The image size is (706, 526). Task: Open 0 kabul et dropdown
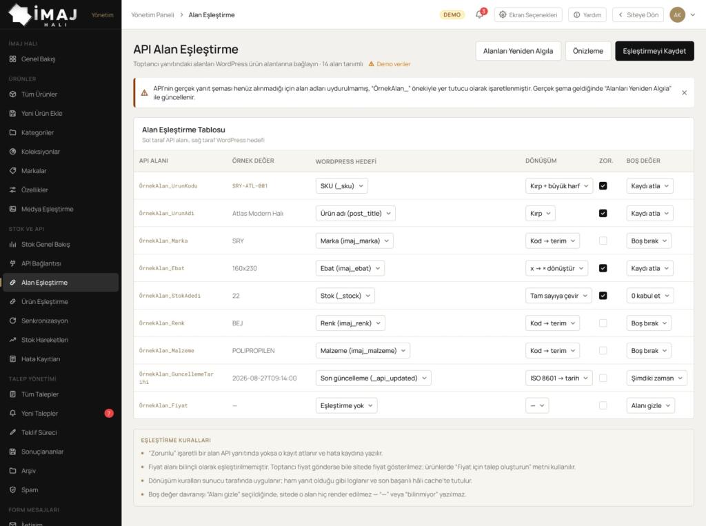click(x=650, y=296)
